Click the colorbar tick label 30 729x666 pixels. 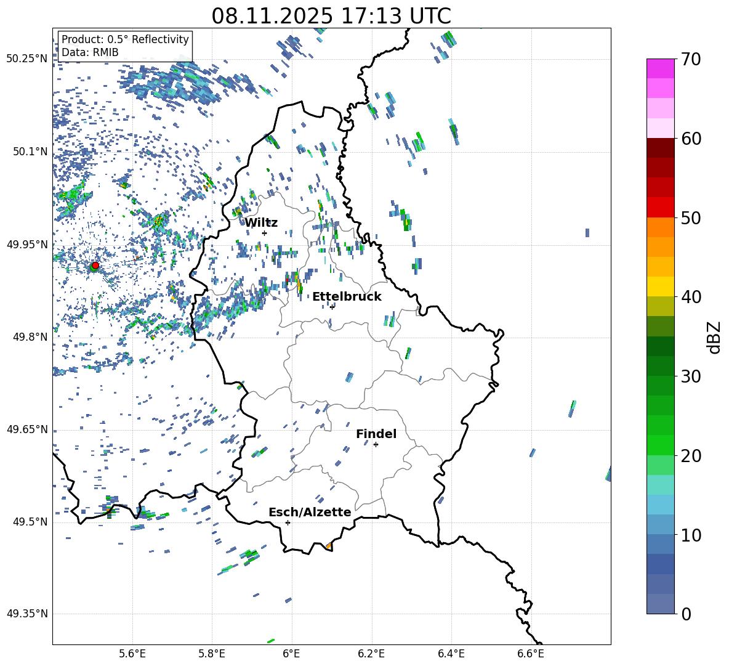pos(691,376)
